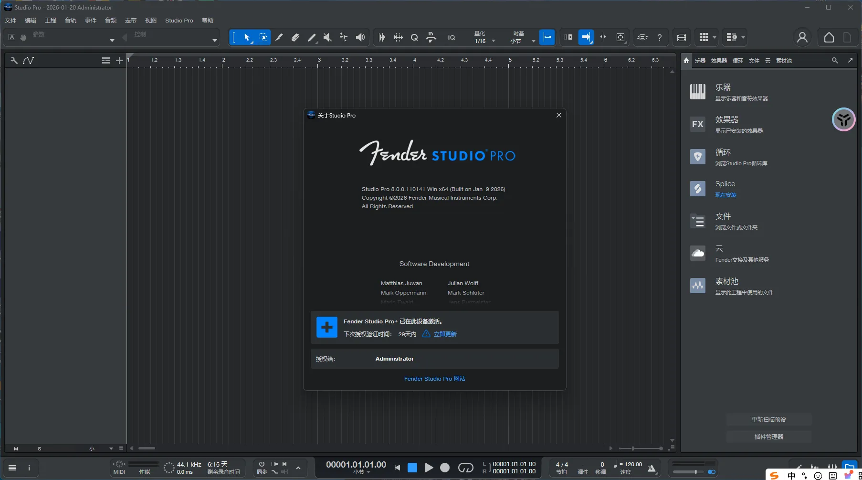This screenshot has width=862, height=480.
Task: Mute the track with the M button
Action: [x=16, y=448]
